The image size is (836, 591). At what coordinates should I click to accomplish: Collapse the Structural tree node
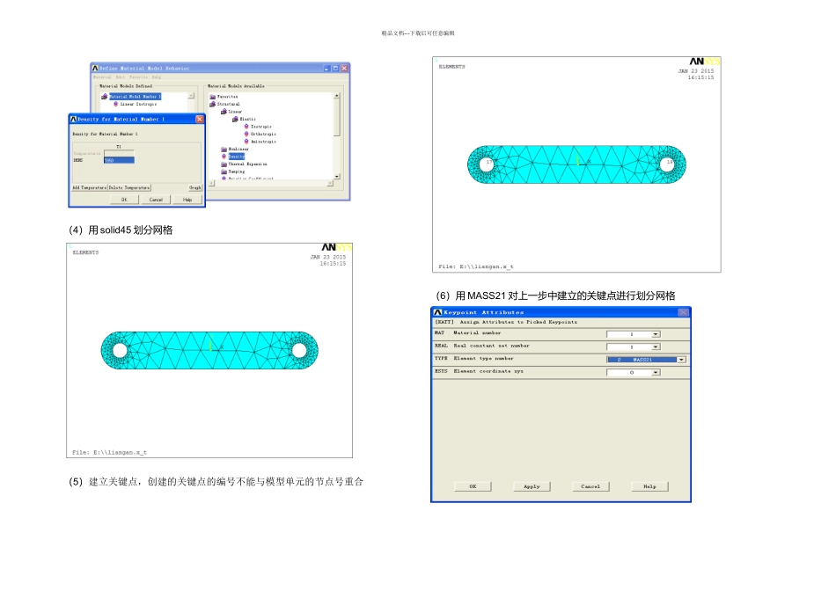click(x=212, y=104)
